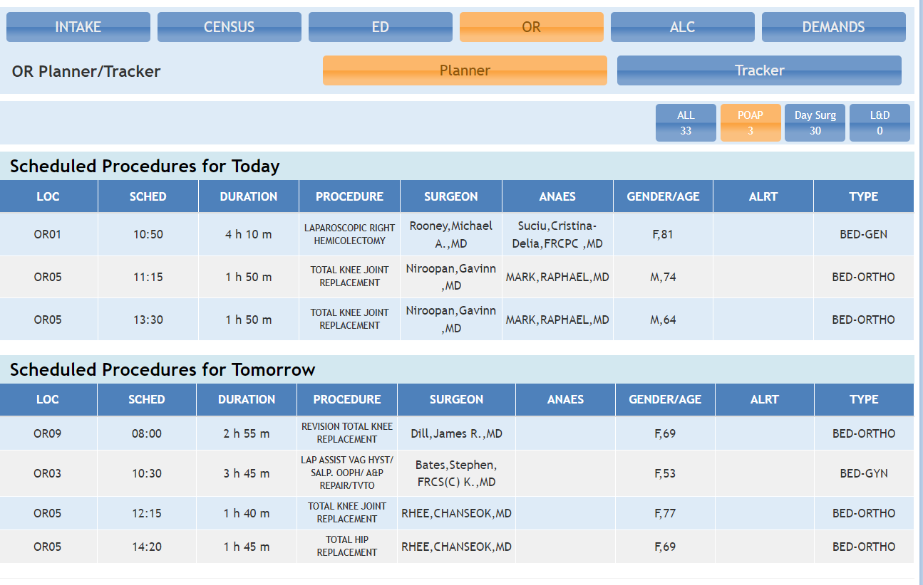Click GENDER/AGE header in Tomorrow table
923x585 pixels.
click(665, 399)
